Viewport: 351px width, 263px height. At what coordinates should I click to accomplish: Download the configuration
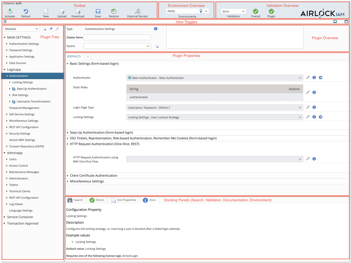(x=78, y=11)
